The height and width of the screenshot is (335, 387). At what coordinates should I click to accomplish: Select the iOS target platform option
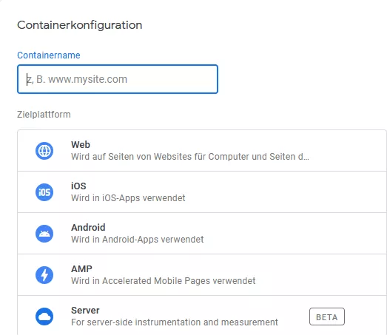pos(202,192)
